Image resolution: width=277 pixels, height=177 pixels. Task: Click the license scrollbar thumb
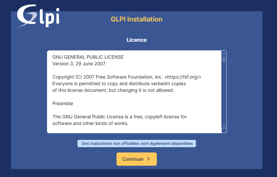[224, 59]
